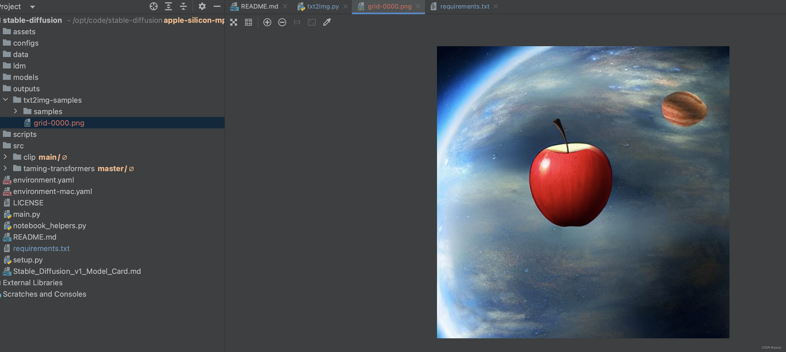786x352 pixels.
Task: Toggle chessboard transparency in image viewer
Action: click(x=233, y=22)
